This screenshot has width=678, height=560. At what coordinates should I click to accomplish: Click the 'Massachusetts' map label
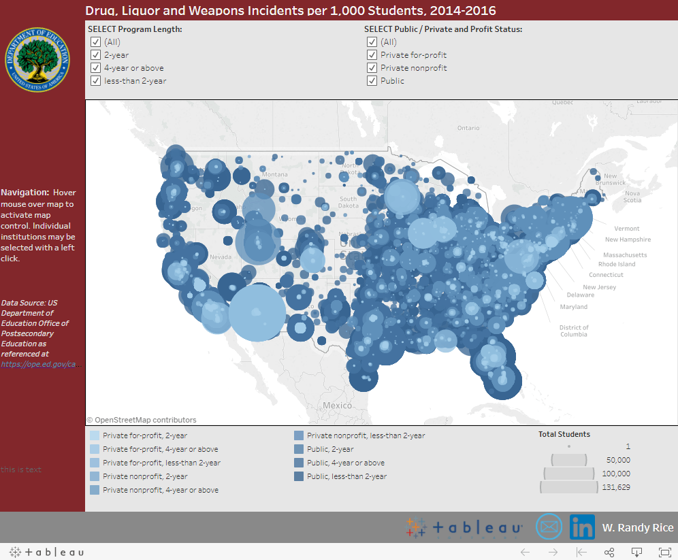tap(626, 255)
